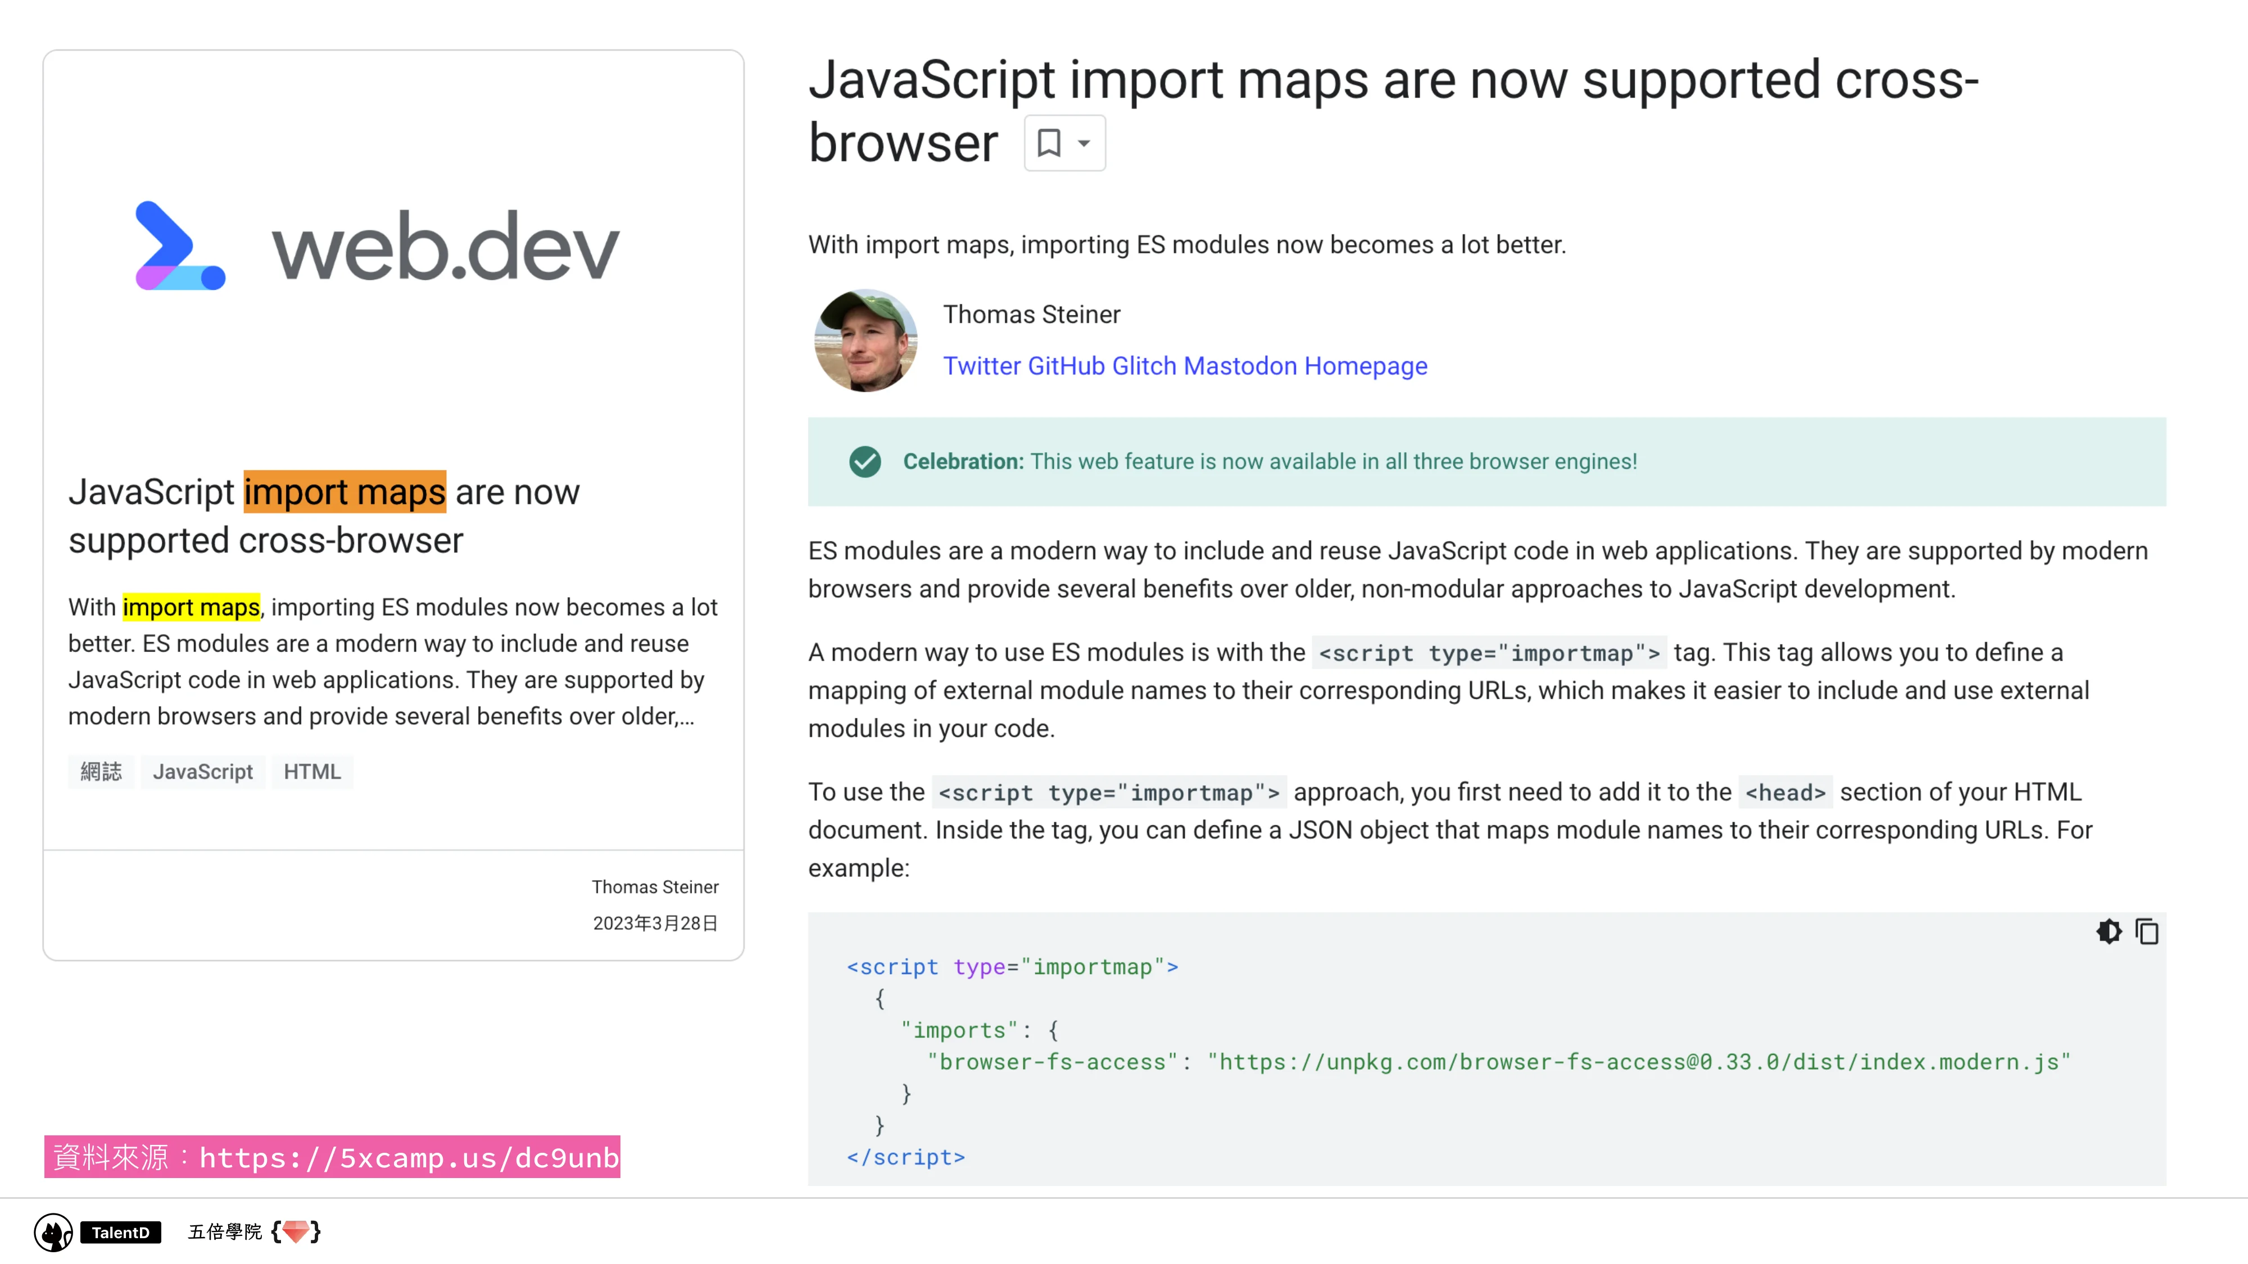2248x1264 pixels.
Task: Select the 網誌 tag chip
Action: click(101, 771)
